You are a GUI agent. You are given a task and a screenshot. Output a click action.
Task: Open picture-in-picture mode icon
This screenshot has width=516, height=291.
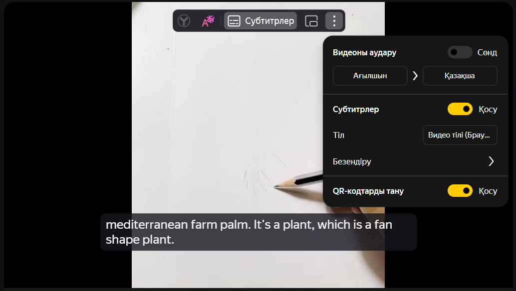click(311, 21)
